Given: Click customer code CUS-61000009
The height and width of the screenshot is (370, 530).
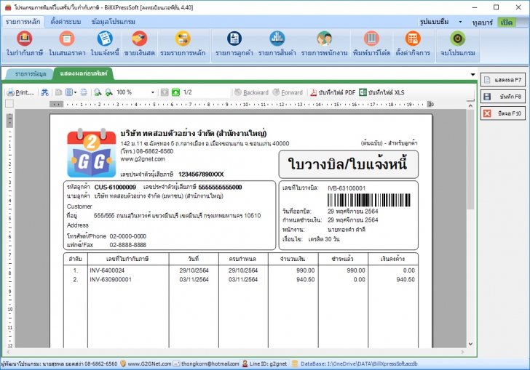Looking at the screenshot, I should tap(115, 187).
